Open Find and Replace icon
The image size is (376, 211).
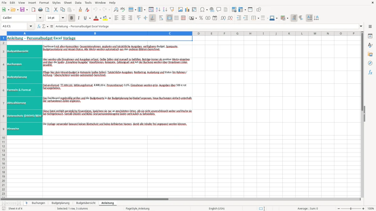pos(116,10)
